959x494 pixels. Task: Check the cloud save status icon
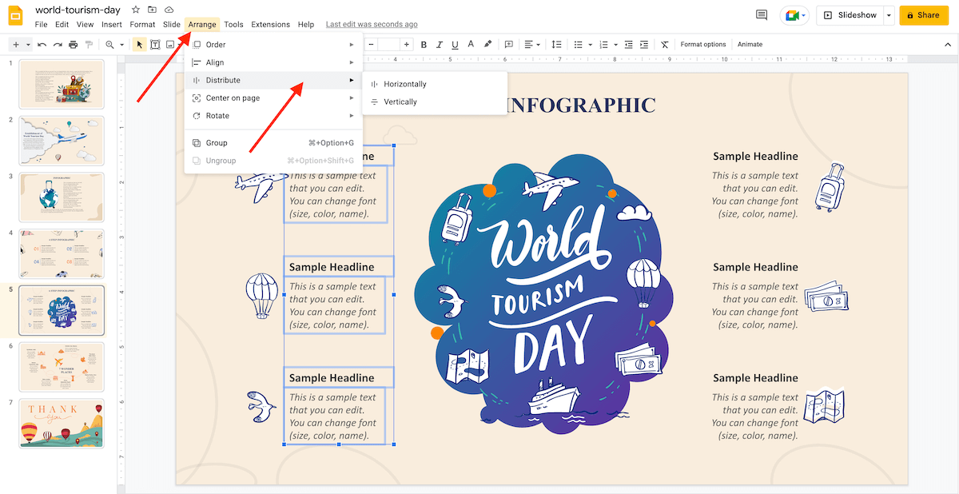coord(169,10)
